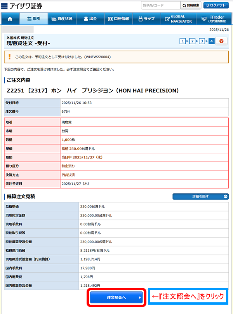Open the iTrader tab
This screenshot has height=314, width=233.
click(214, 19)
